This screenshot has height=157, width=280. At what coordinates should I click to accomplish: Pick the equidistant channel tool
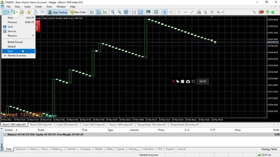click(199, 12)
